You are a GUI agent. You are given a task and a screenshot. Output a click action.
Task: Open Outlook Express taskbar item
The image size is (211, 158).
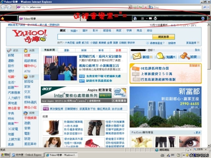(28, 155)
